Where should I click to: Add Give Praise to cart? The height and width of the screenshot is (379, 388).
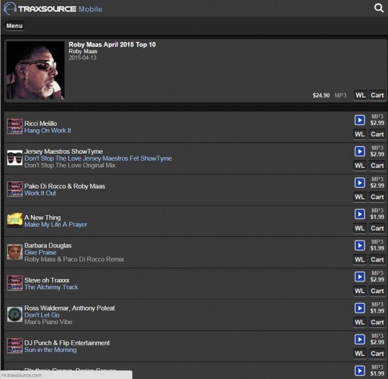click(377, 260)
